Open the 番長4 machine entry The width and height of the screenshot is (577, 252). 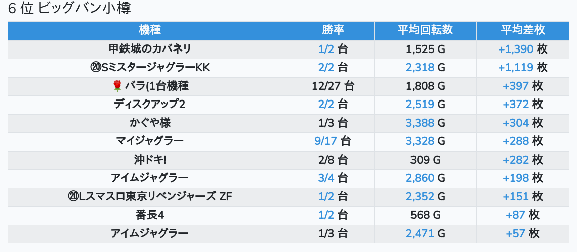(x=150, y=215)
